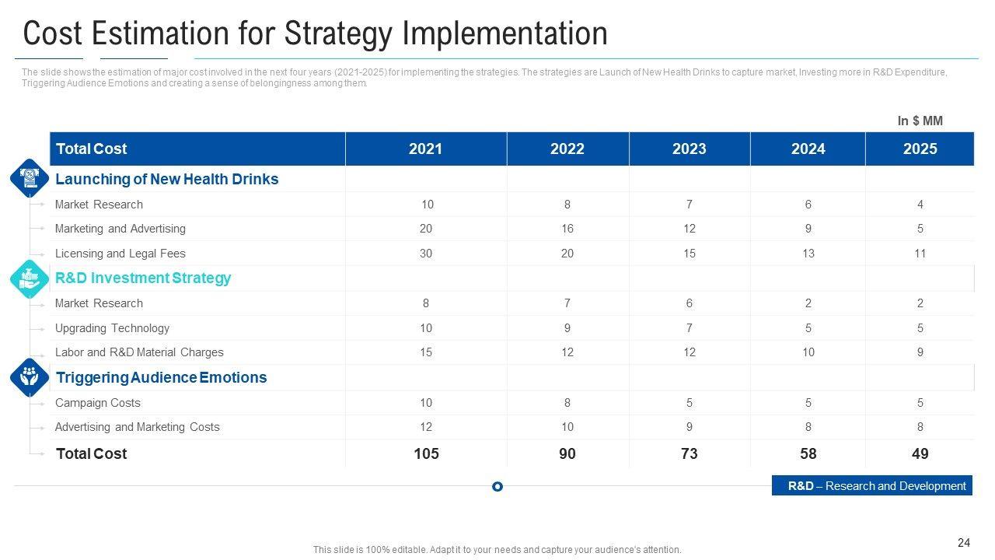The width and height of the screenshot is (995, 560).
Task: Select the Campaign Costs row label
Action: click(98, 403)
